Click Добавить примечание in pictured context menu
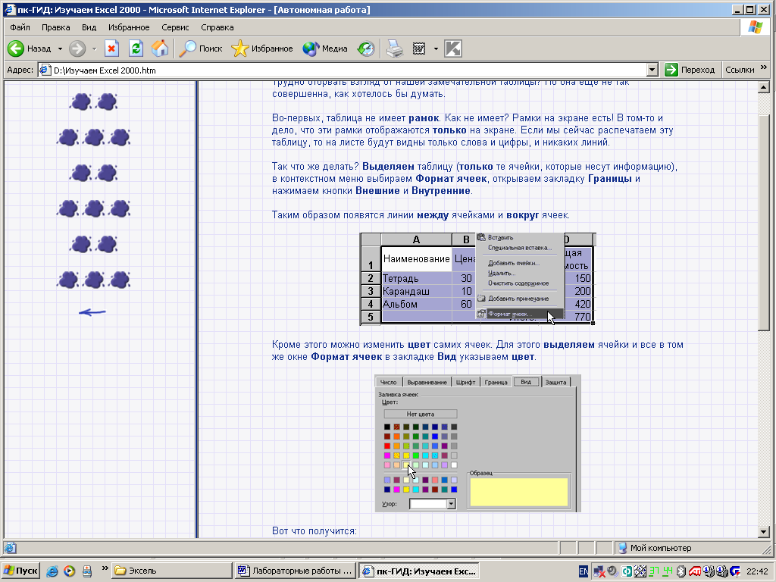 518,299
